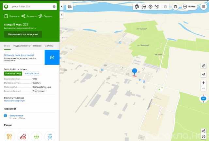The image size is (209, 141).
Task: Click Показать квартиры link
Action: tap(14, 101)
